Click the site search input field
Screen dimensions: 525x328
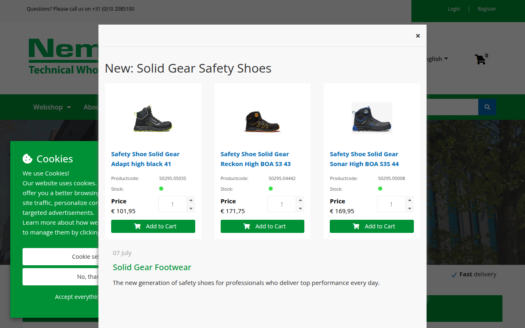(452, 107)
